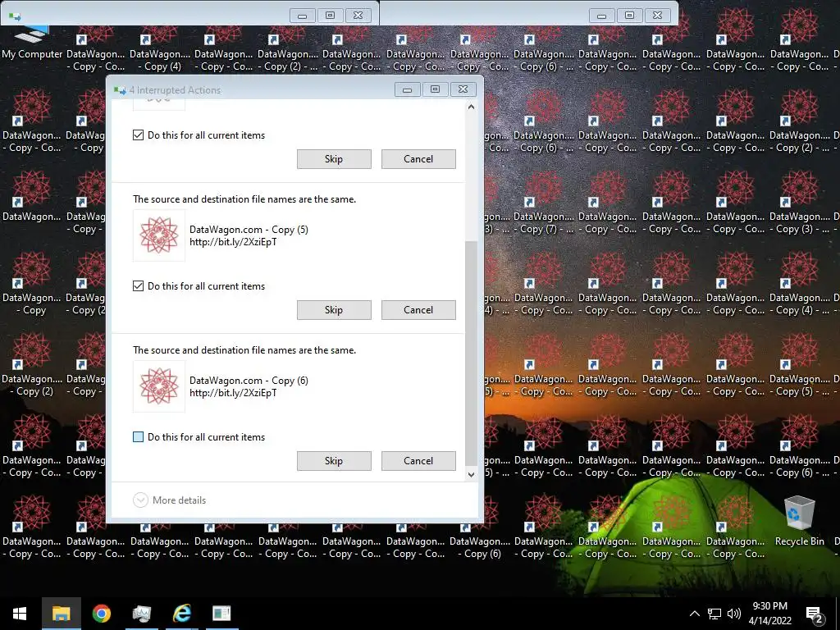Viewport: 840px width, 630px height.
Task: Click the topmost Cancel button in the dialog
Action: click(x=418, y=159)
